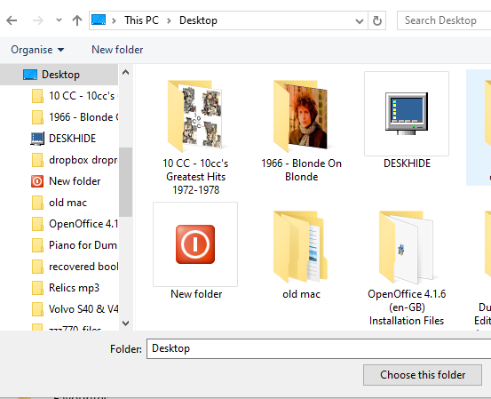The width and height of the screenshot is (491, 399).
Task: Click the 'old mac' label in file pane
Action: click(x=301, y=294)
